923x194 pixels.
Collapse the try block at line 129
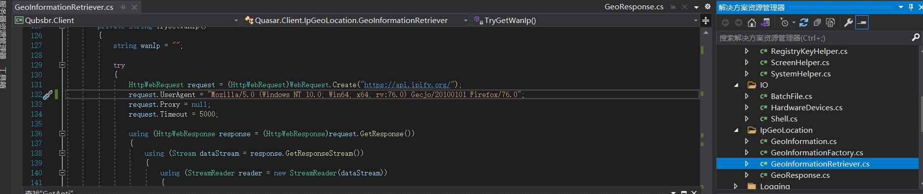point(62,65)
